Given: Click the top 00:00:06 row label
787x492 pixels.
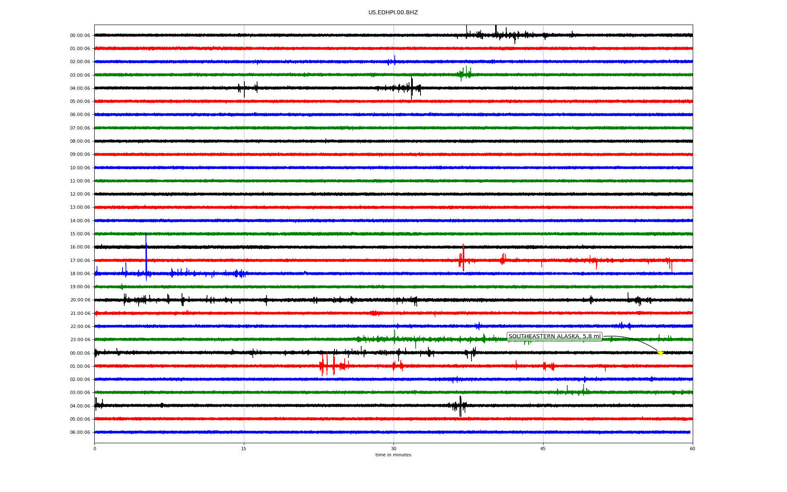Looking at the screenshot, I should 80,36.
